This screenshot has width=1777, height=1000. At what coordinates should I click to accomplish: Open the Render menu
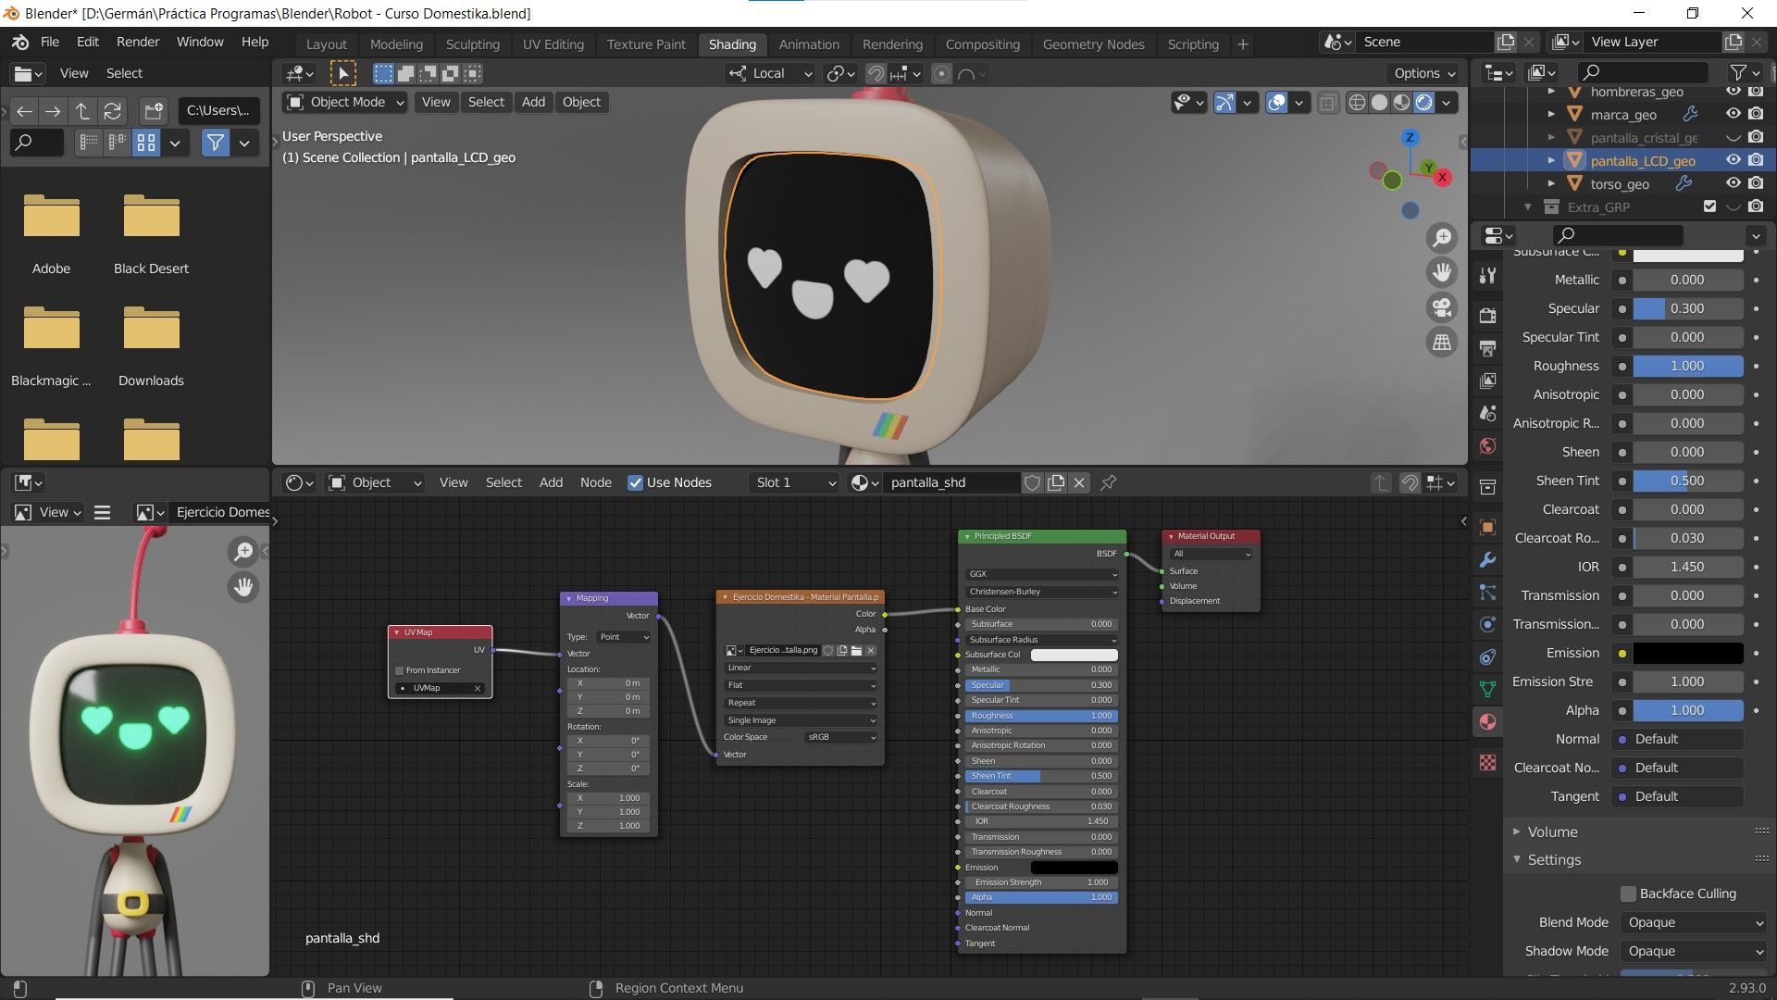(x=138, y=42)
